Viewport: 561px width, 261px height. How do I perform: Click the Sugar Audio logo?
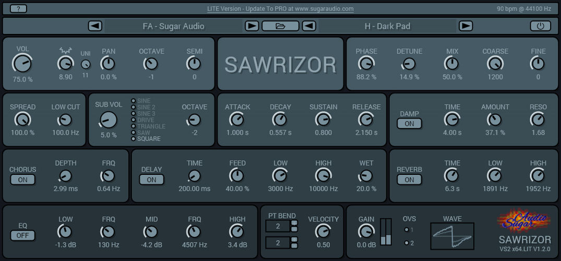coord(524,220)
